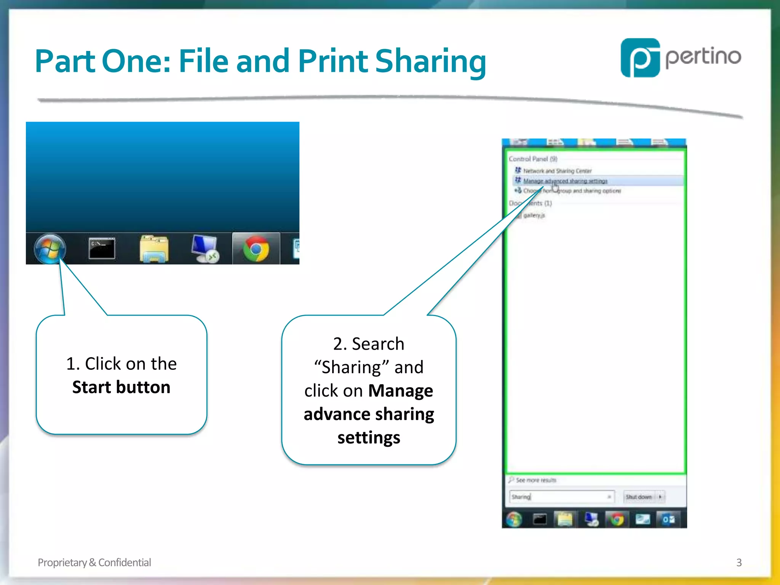Open Chrome icon below the search menu
The width and height of the screenshot is (780, 585).
(617, 519)
